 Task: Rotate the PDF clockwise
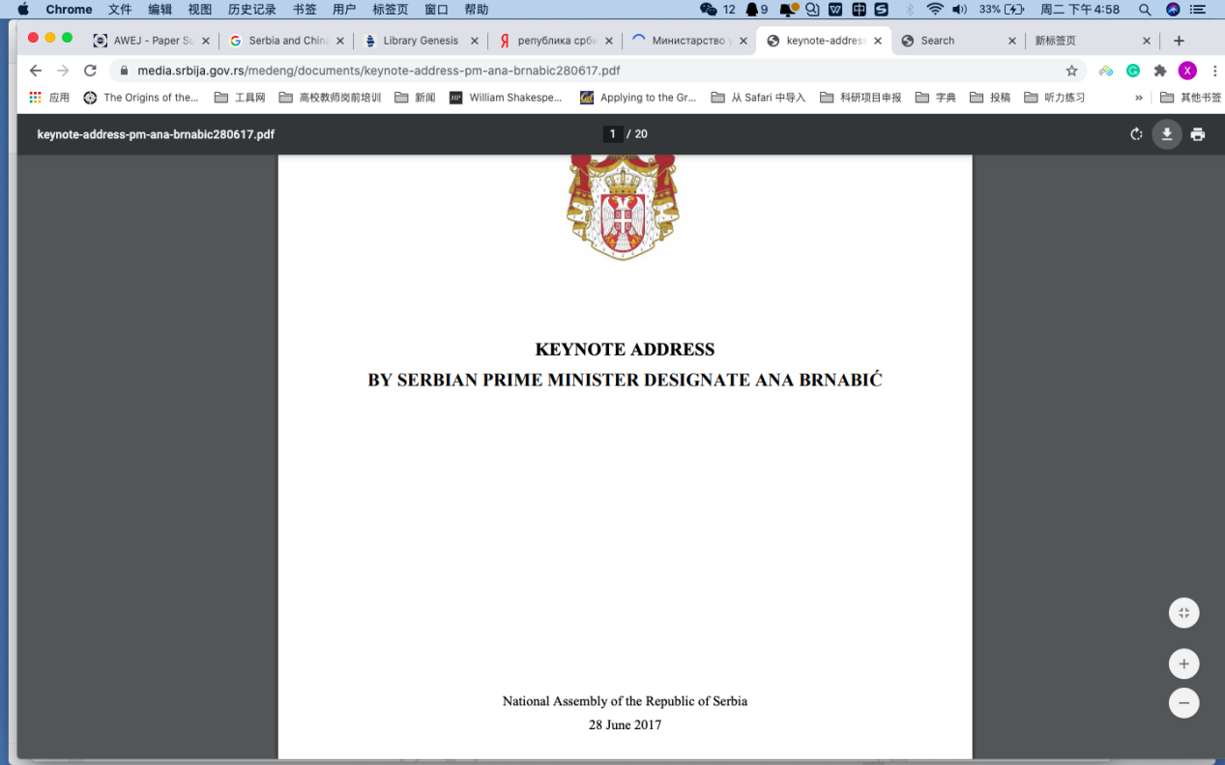[x=1136, y=134]
